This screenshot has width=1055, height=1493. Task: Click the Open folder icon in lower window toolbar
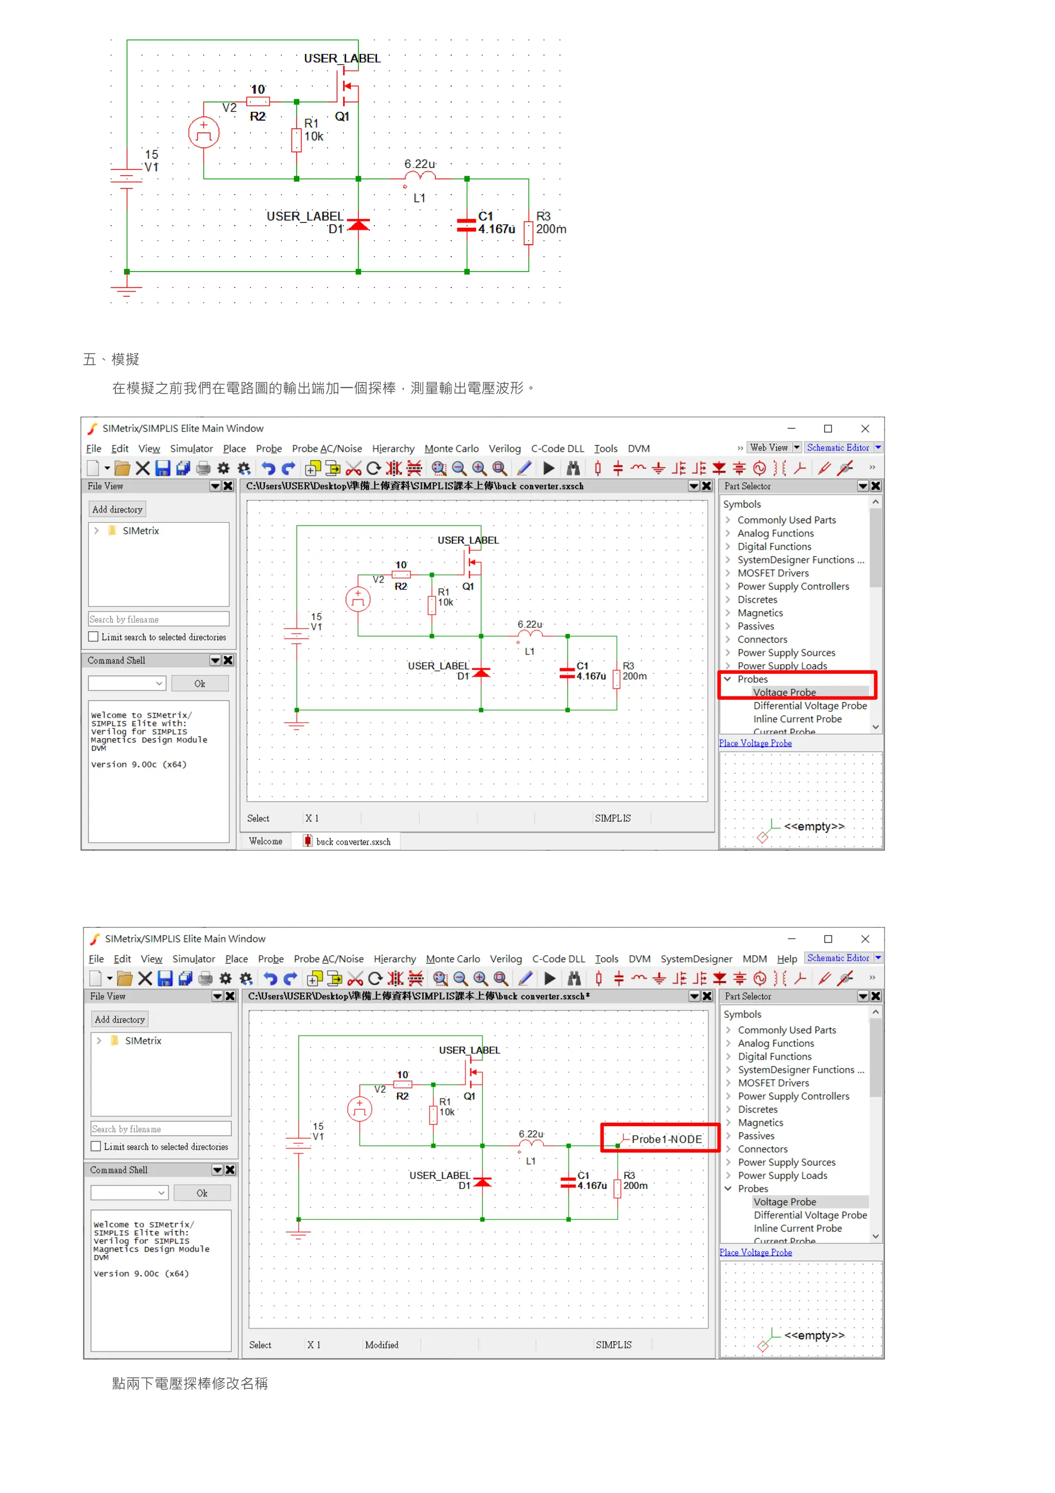click(125, 978)
